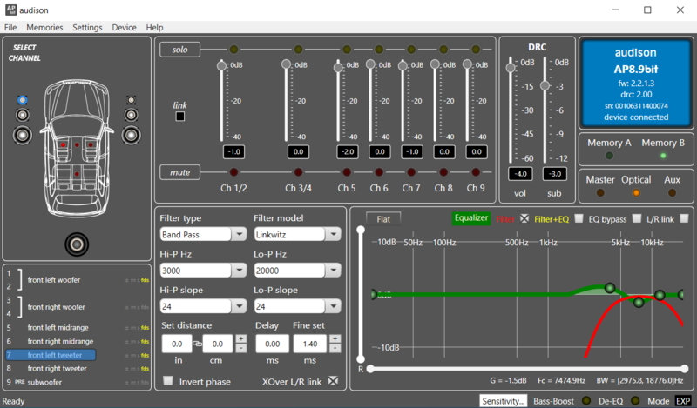Screen dimensions: 697x408
Task: Select the Aux input source
Action: click(x=672, y=192)
